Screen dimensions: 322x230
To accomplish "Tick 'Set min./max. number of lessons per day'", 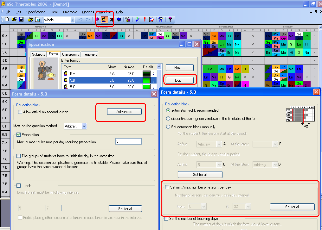I will (167, 187).
